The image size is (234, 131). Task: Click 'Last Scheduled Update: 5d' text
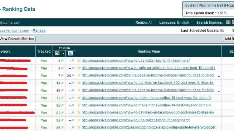pos(202,31)
